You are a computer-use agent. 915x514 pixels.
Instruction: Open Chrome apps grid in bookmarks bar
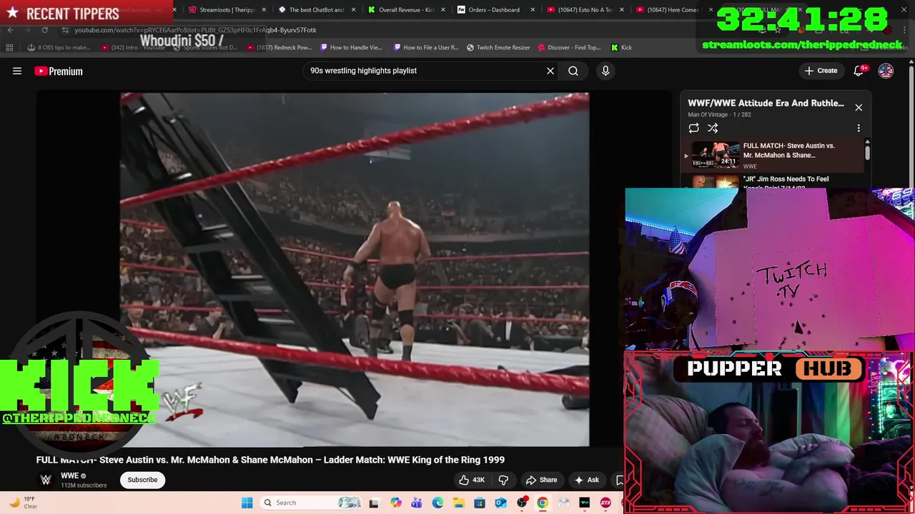coord(9,47)
